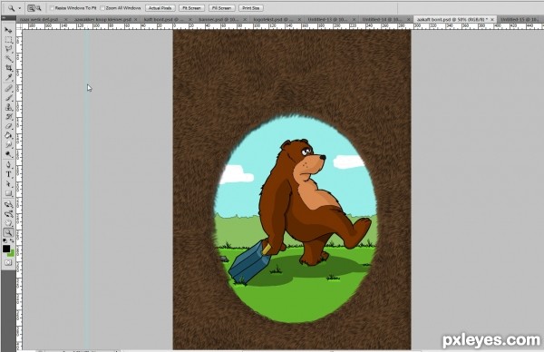Select the Hand tool
The height and width of the screenshot is (352, 544).
(x=8, y=223)
